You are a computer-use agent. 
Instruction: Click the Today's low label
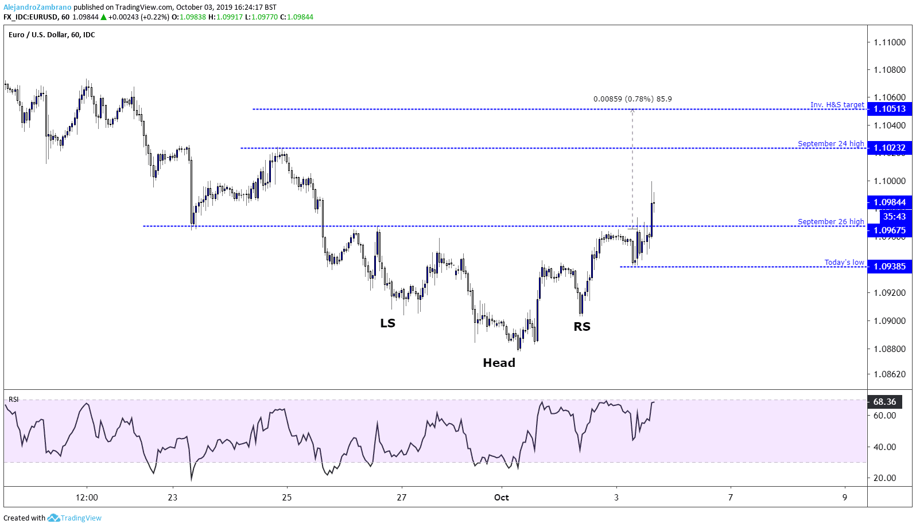[844, 262]
